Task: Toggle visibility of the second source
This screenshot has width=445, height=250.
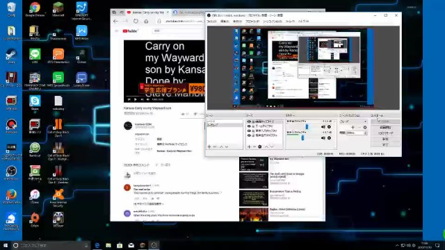Action: click(249, 126)
